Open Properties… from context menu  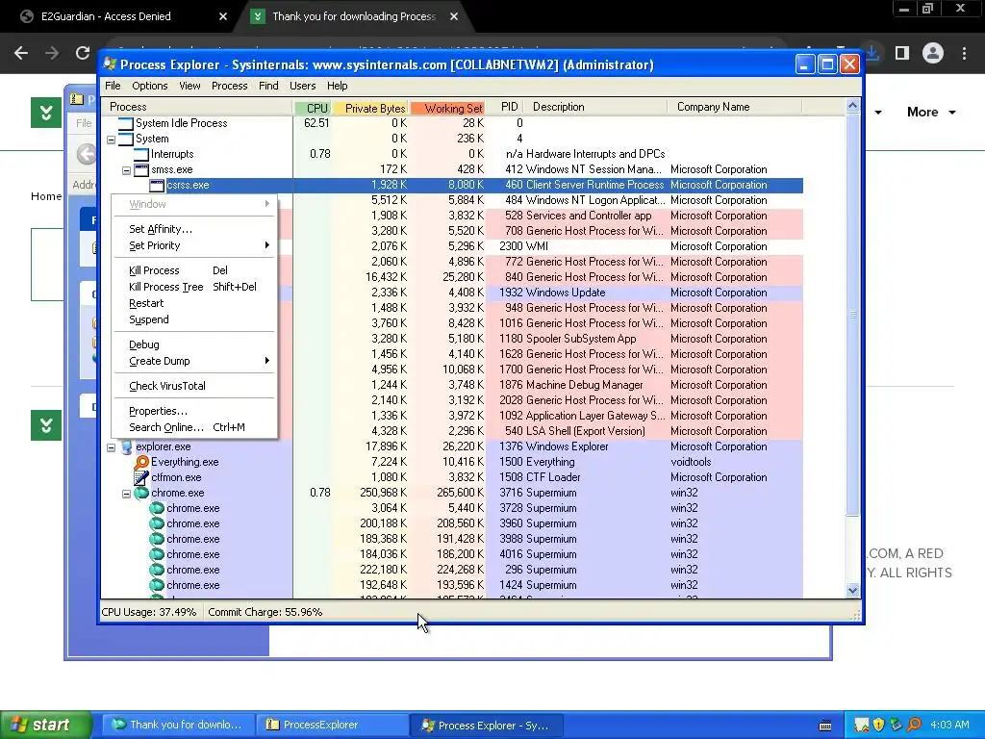tap(194, 411)
